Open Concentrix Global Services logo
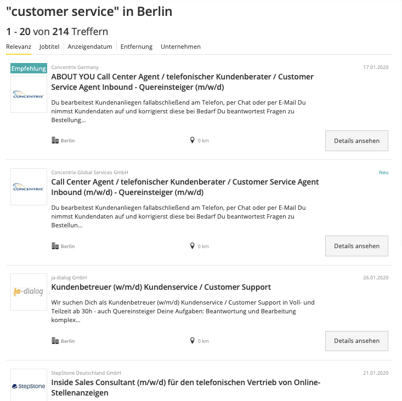Image resolution: width=402 pixels, height=401 pixels. click(x=29, y=187)
